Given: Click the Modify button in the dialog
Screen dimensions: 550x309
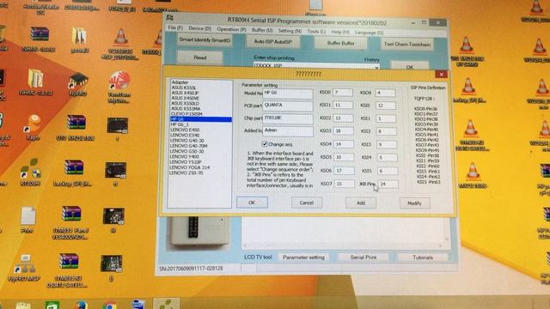Looking at the screenshot, I should pyautogui.click(x=414, y=203).
